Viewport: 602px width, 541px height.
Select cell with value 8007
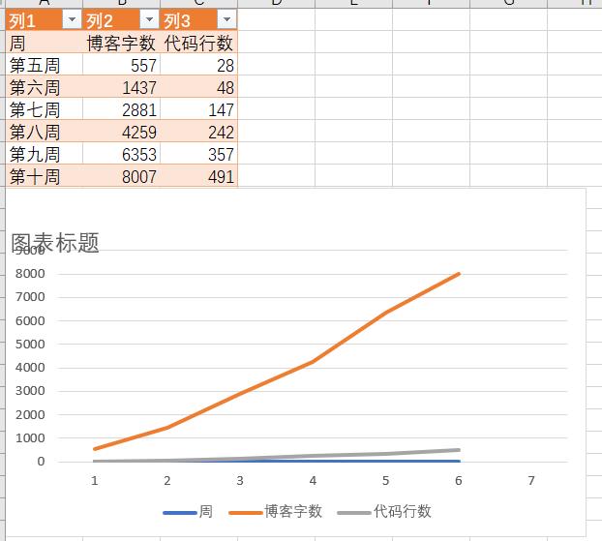(121, 176)
